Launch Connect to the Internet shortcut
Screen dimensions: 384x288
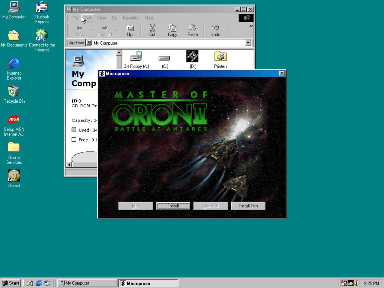42,40
